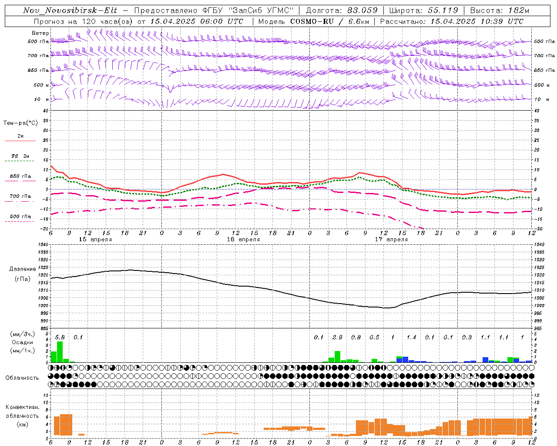This screenshot has height=446, width=557.
Task: Click the precipitation total "0.8"
Action: 356,337
